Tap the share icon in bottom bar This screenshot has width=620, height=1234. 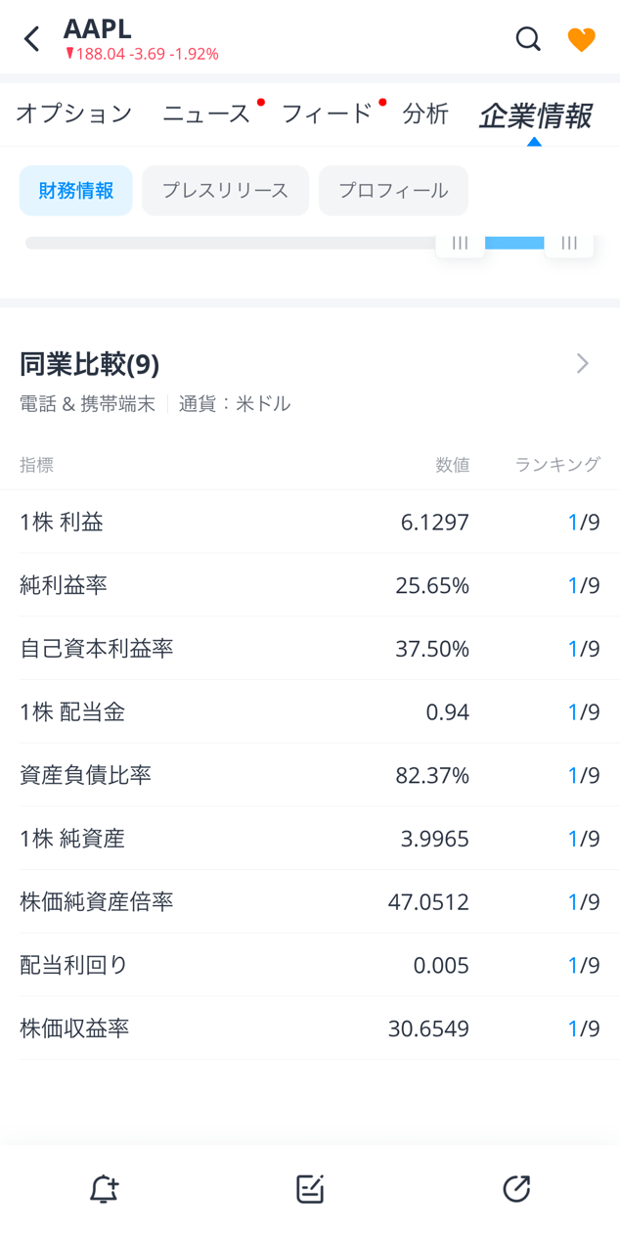[x=516, y=1189]
